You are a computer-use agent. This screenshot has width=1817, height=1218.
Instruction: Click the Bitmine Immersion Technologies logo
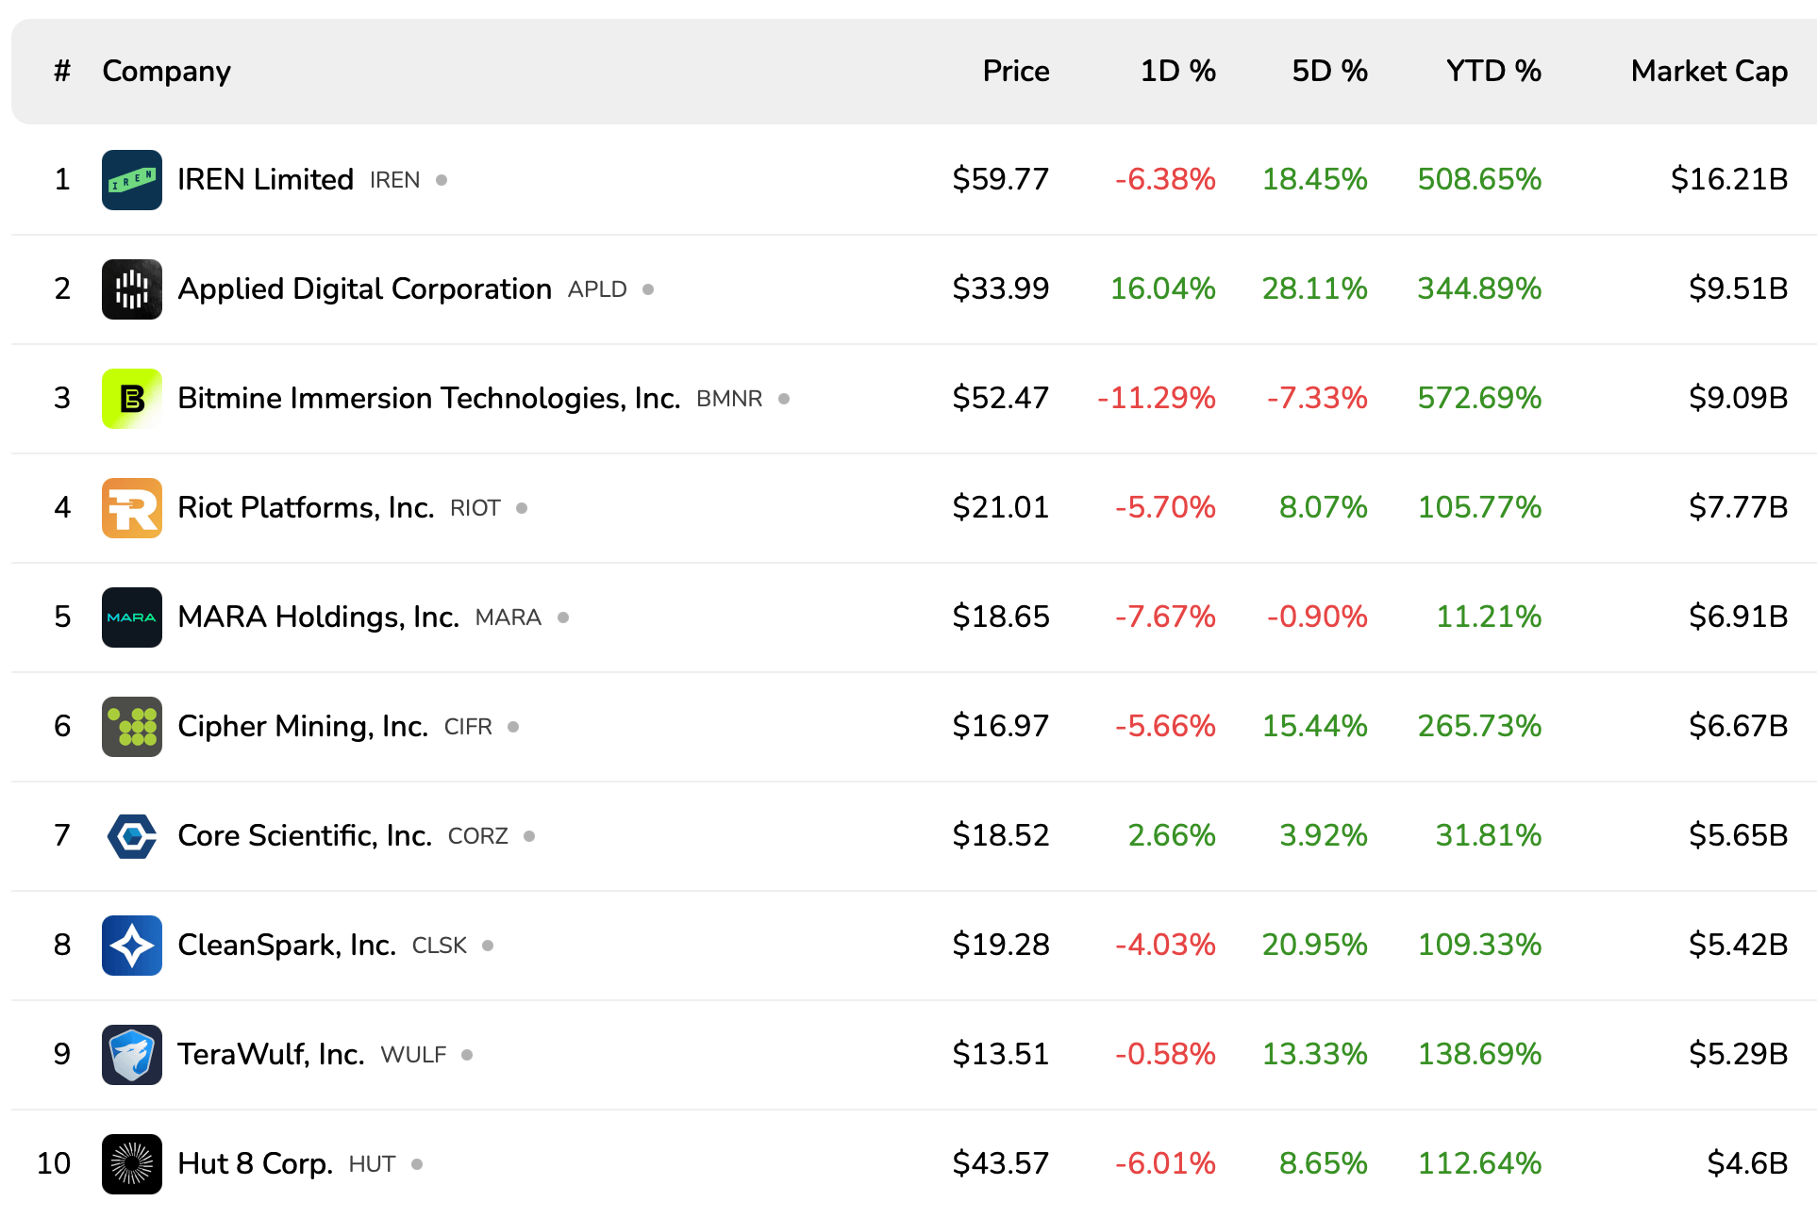131,398
